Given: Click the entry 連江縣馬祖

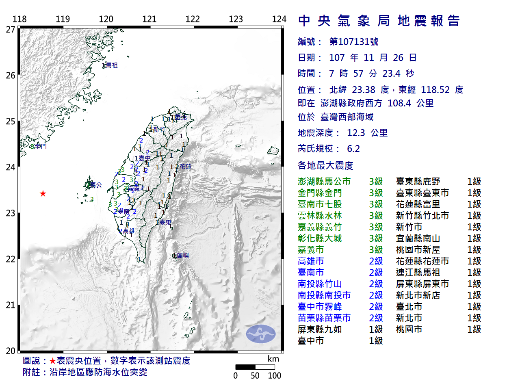Looking at the screenshot, I should point(418,273).
